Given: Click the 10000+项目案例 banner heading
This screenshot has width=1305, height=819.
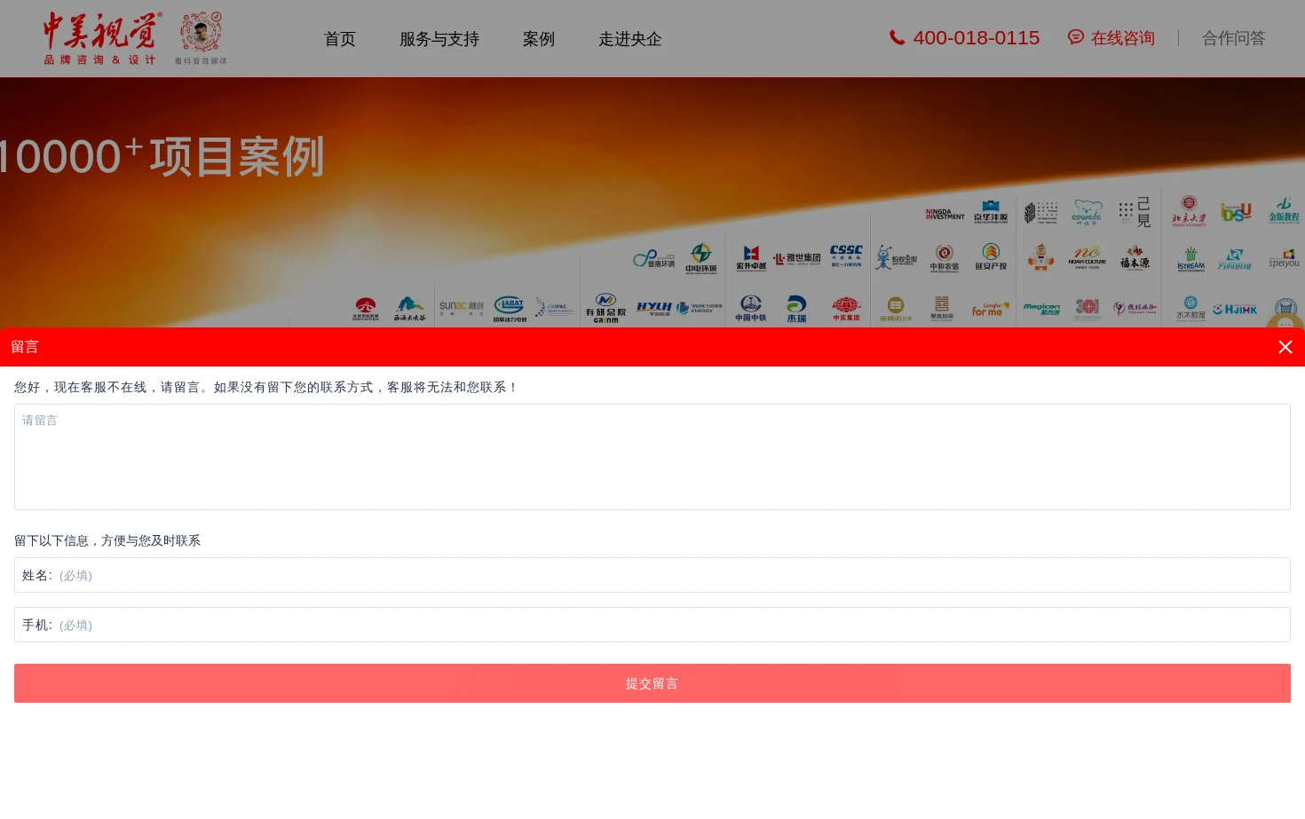Looking at the screenshot, I should tap(162, 157).
